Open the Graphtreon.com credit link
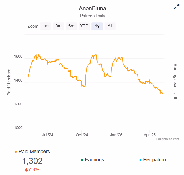 pos(168,139)
